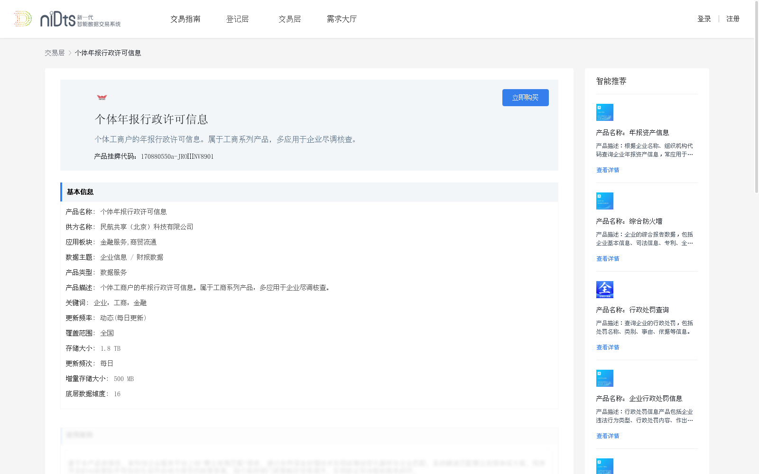Click product type value 数据服务
This screenshot has height=474, width=759.
(113, 273)
